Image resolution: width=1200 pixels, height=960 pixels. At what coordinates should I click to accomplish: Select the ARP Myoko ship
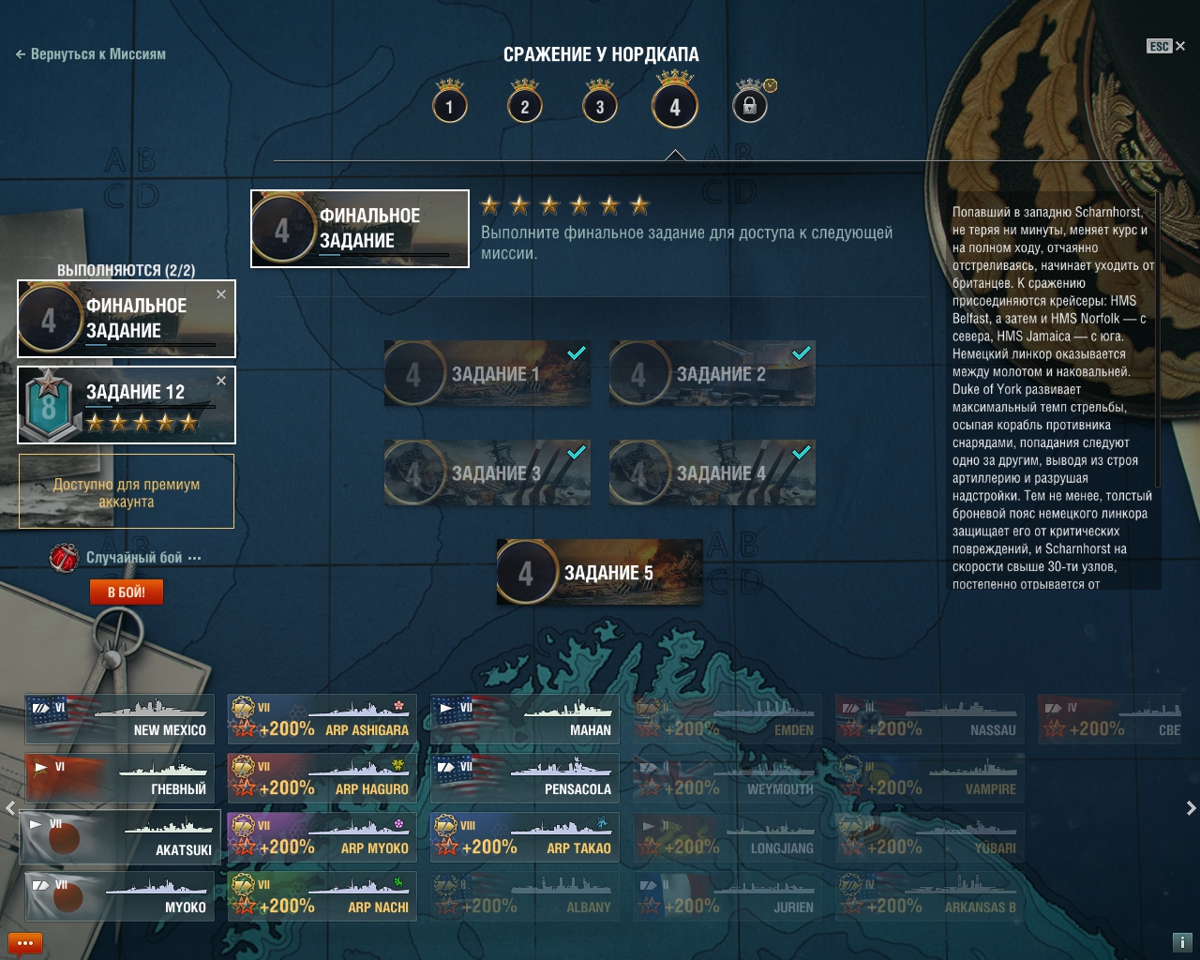(322, 837)
